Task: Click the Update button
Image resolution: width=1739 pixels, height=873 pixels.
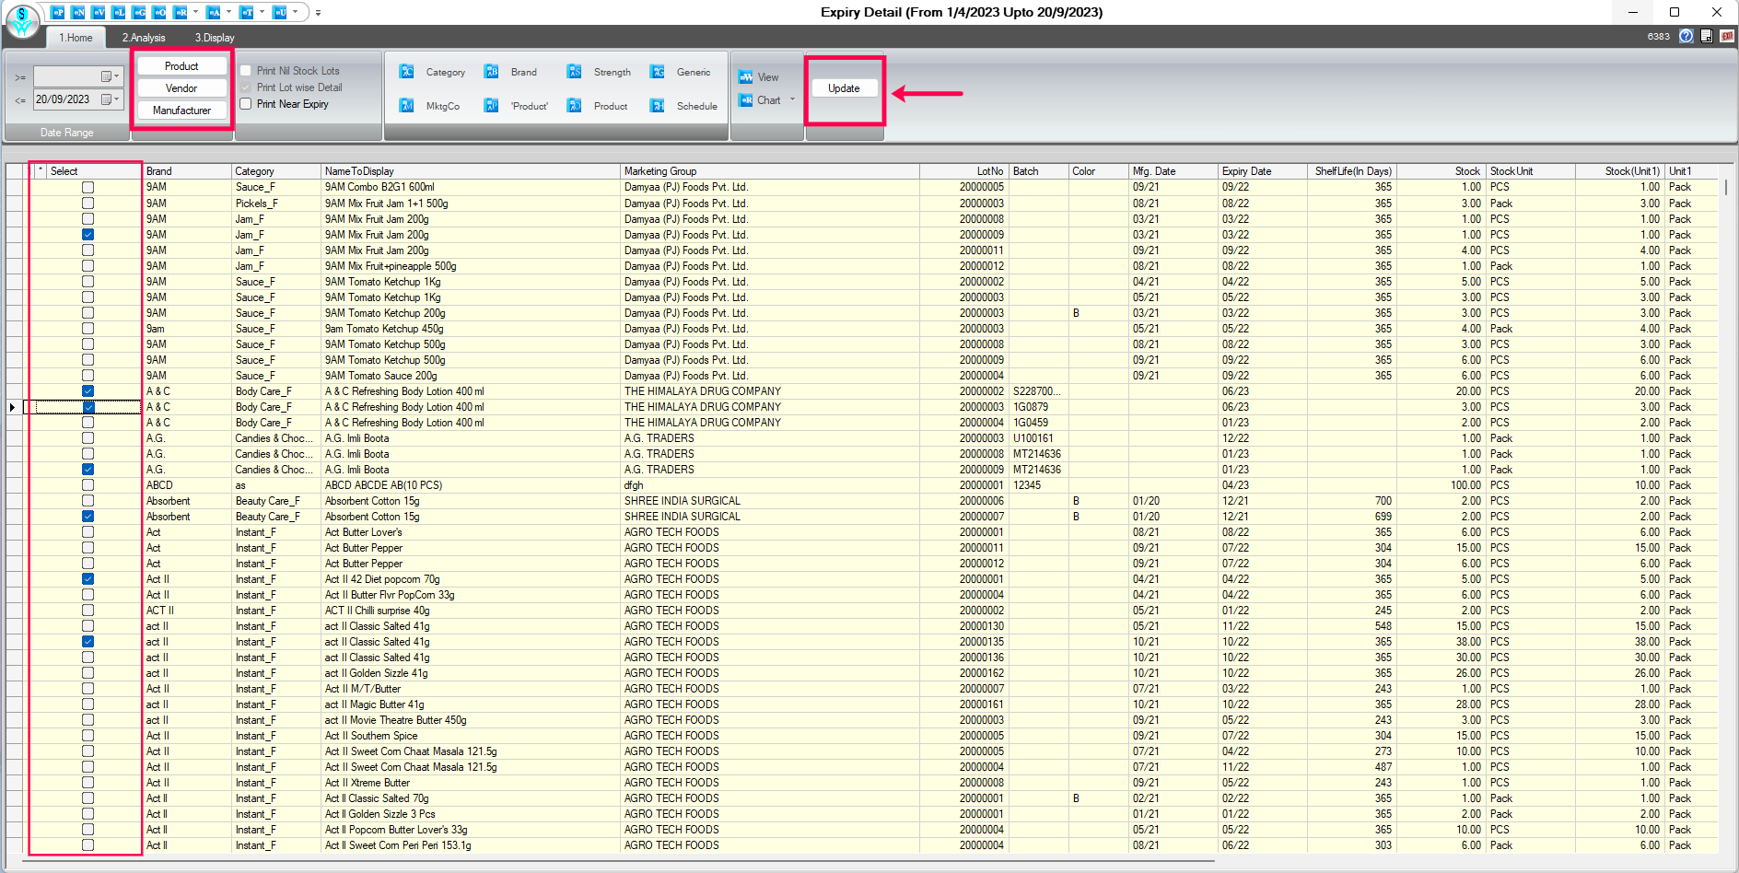Action: [x=844, y=88]
